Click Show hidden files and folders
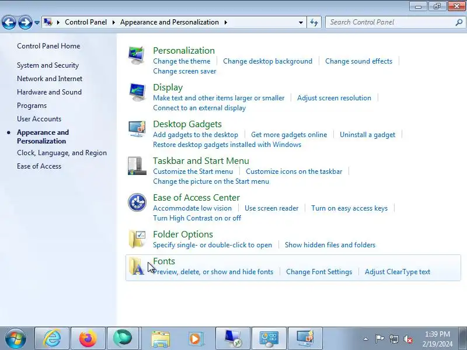 coord(330,245)
